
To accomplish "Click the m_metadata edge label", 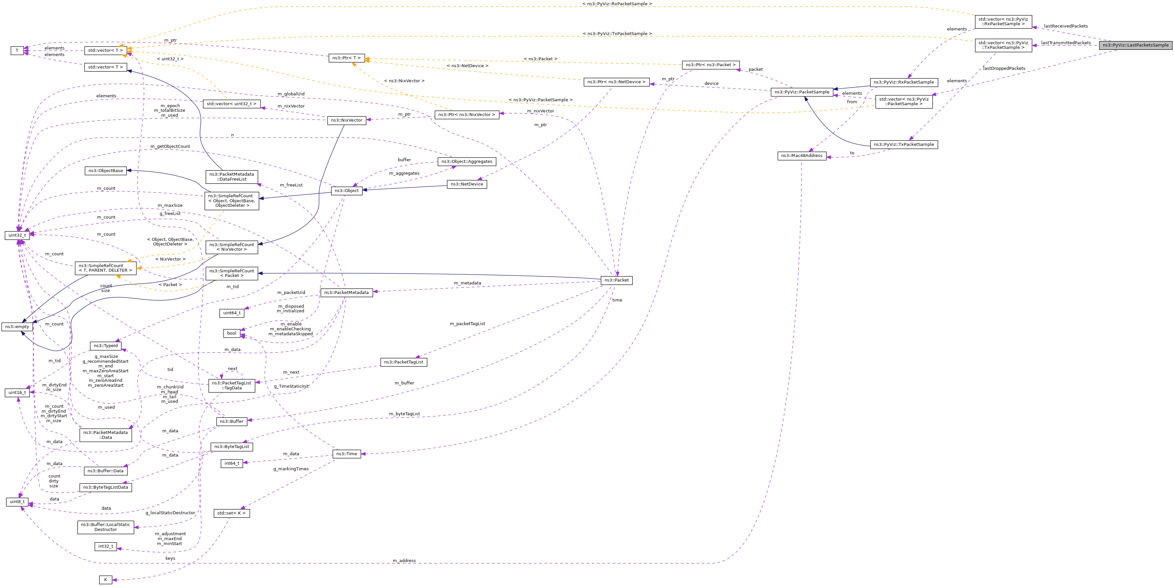I will point(467,283).
